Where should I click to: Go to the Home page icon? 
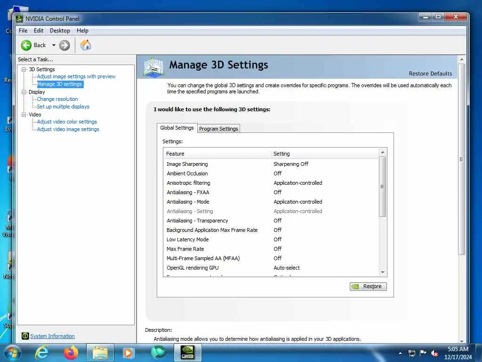coord(86,45)
